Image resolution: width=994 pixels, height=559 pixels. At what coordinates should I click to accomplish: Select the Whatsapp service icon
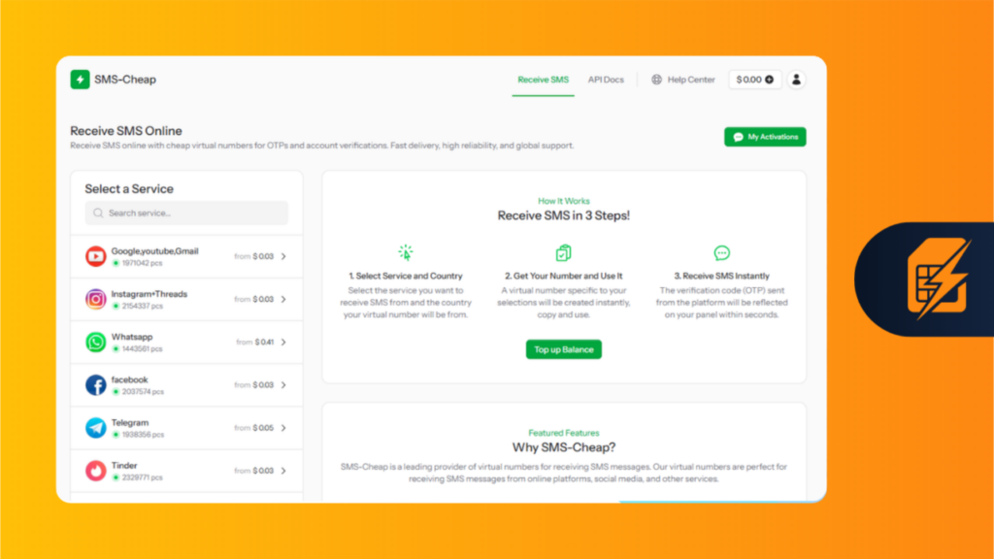tap(95, 342)
